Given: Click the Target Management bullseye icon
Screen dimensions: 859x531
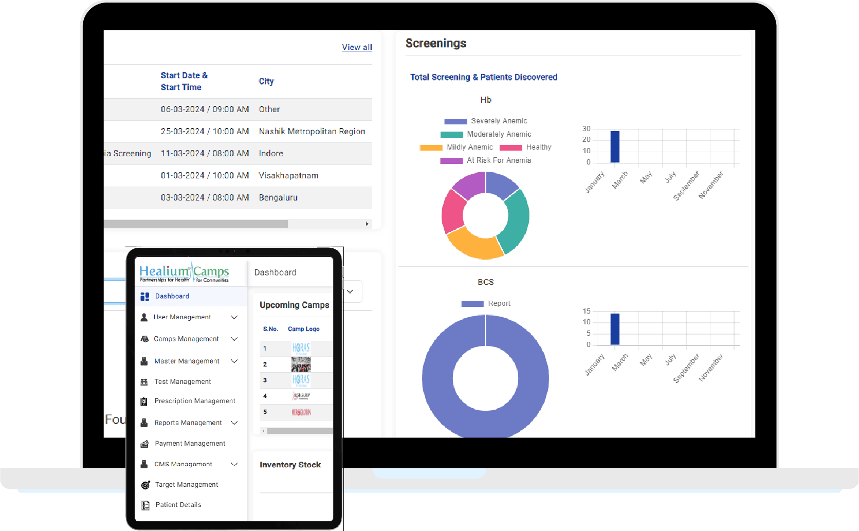Looking at the screenshot, I should [x=145, y=485].
